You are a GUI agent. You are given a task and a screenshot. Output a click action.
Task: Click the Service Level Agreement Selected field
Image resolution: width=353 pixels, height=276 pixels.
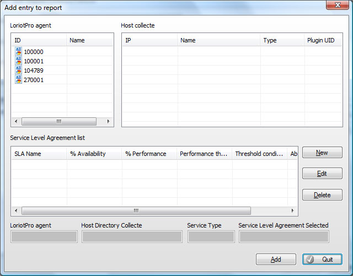point(284,237)
